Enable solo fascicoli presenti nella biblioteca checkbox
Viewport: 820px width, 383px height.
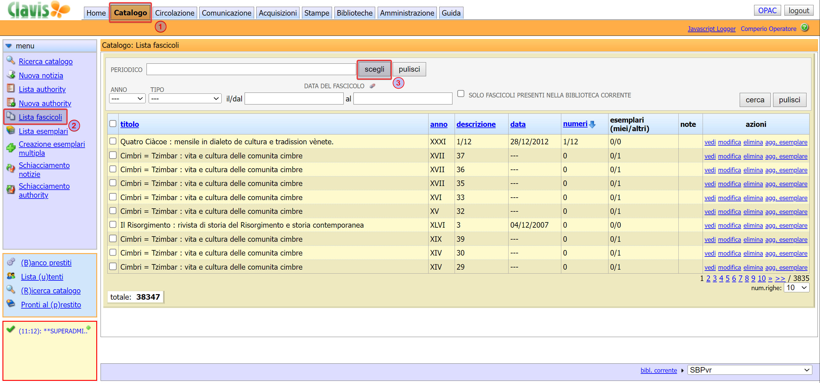[461, 93]
